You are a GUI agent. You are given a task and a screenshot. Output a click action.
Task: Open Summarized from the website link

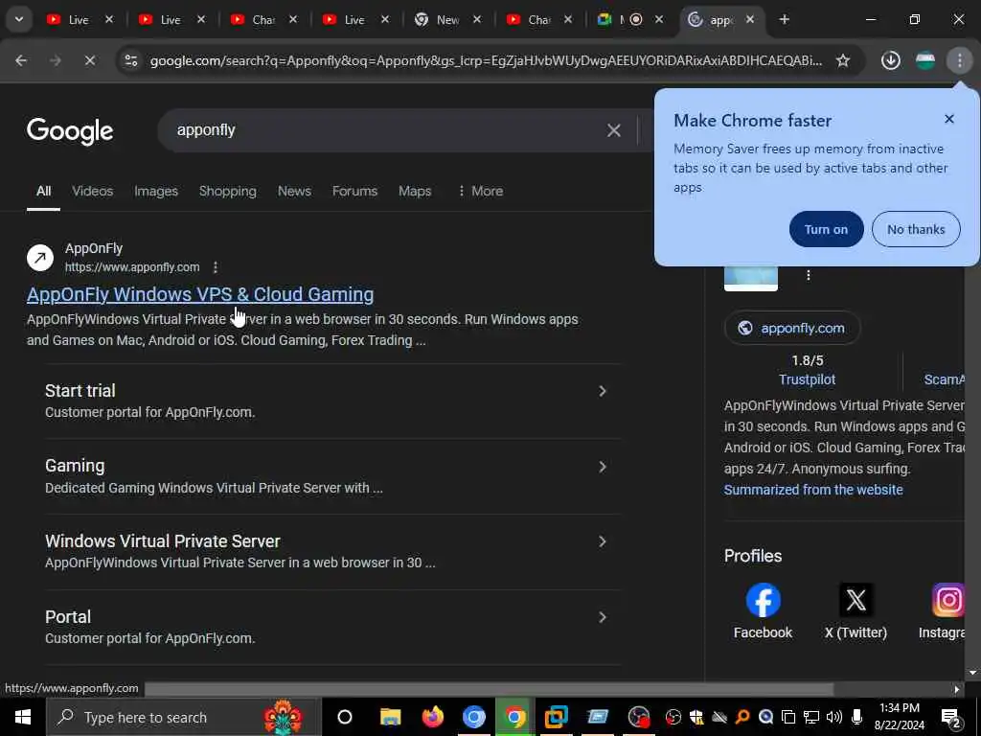[813, 490]
